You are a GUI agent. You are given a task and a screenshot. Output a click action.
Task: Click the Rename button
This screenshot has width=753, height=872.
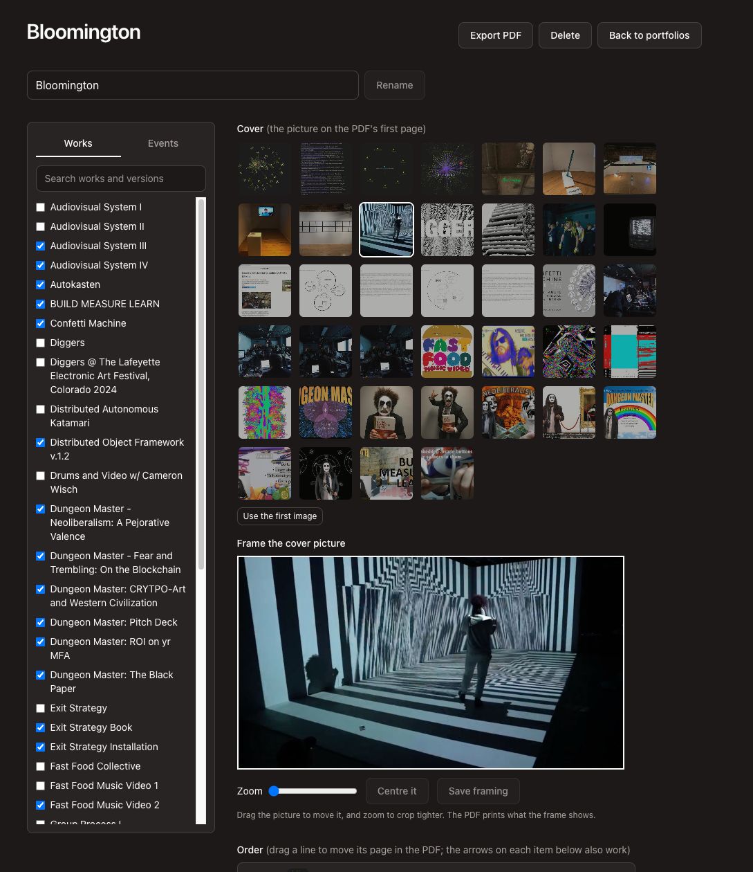pos(395,85)
